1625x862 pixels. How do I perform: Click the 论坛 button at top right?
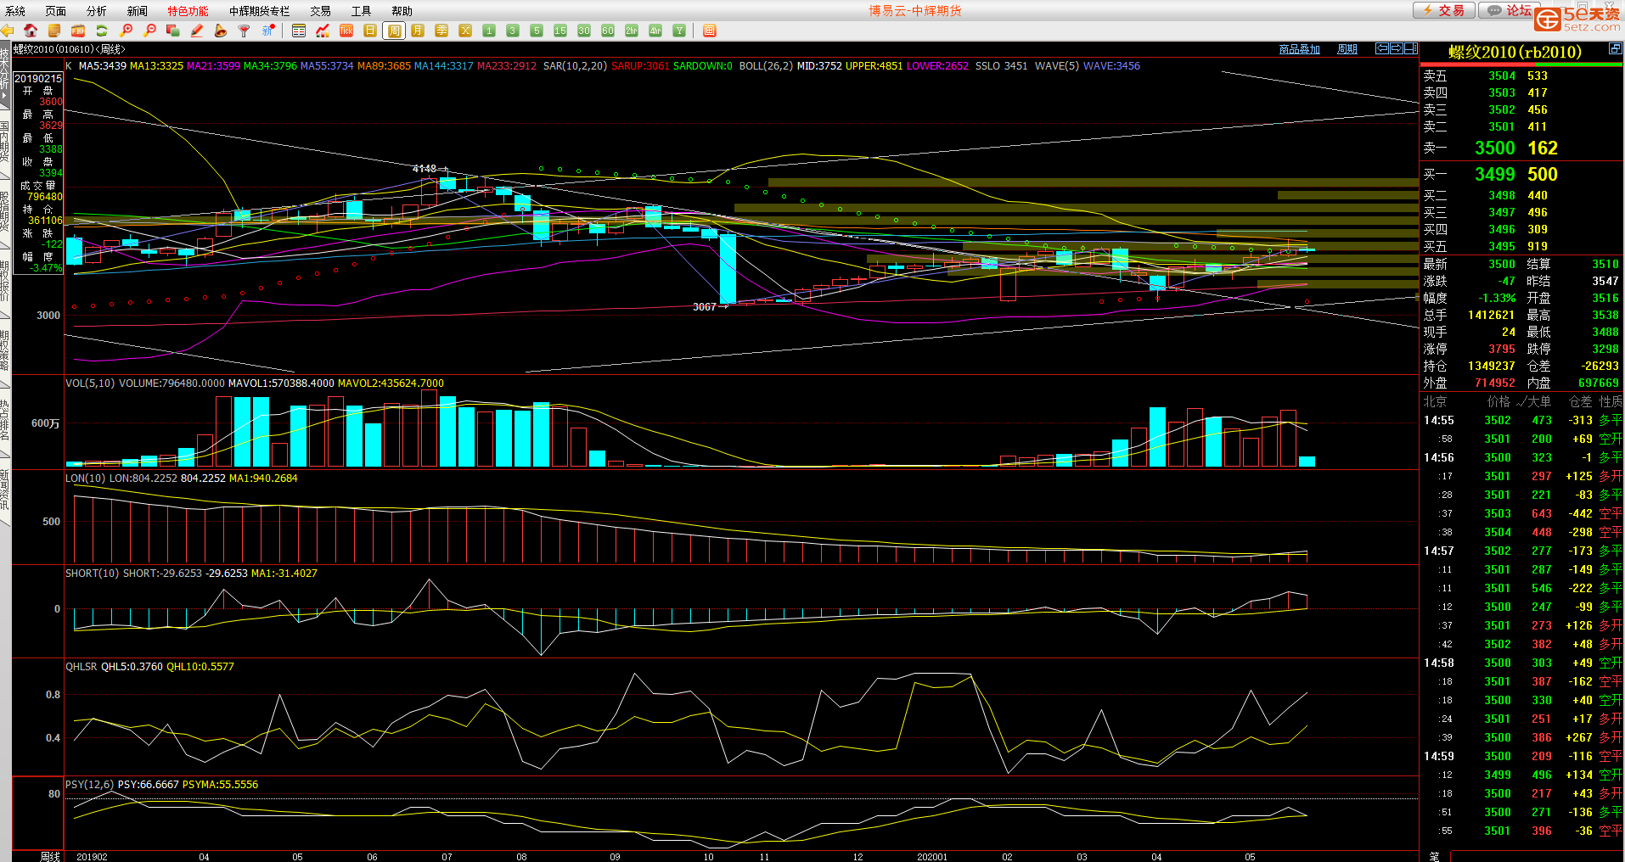[1510, 10]
